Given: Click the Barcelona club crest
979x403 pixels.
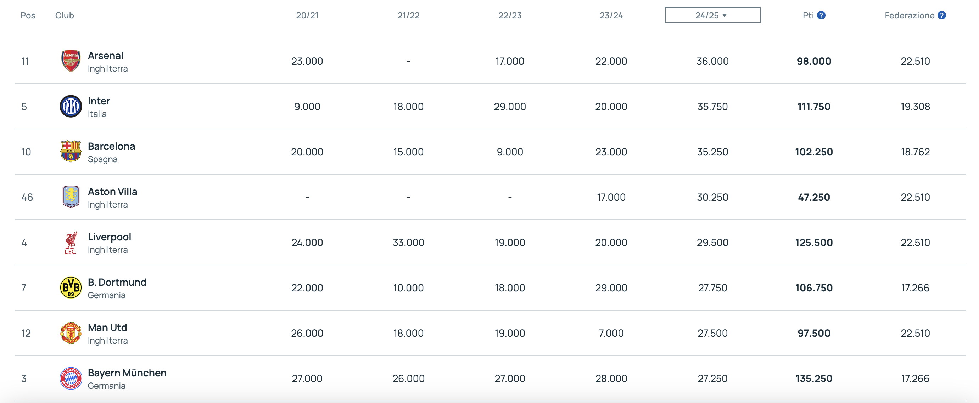Looking at the screenshot, I should tap(71, 152).
